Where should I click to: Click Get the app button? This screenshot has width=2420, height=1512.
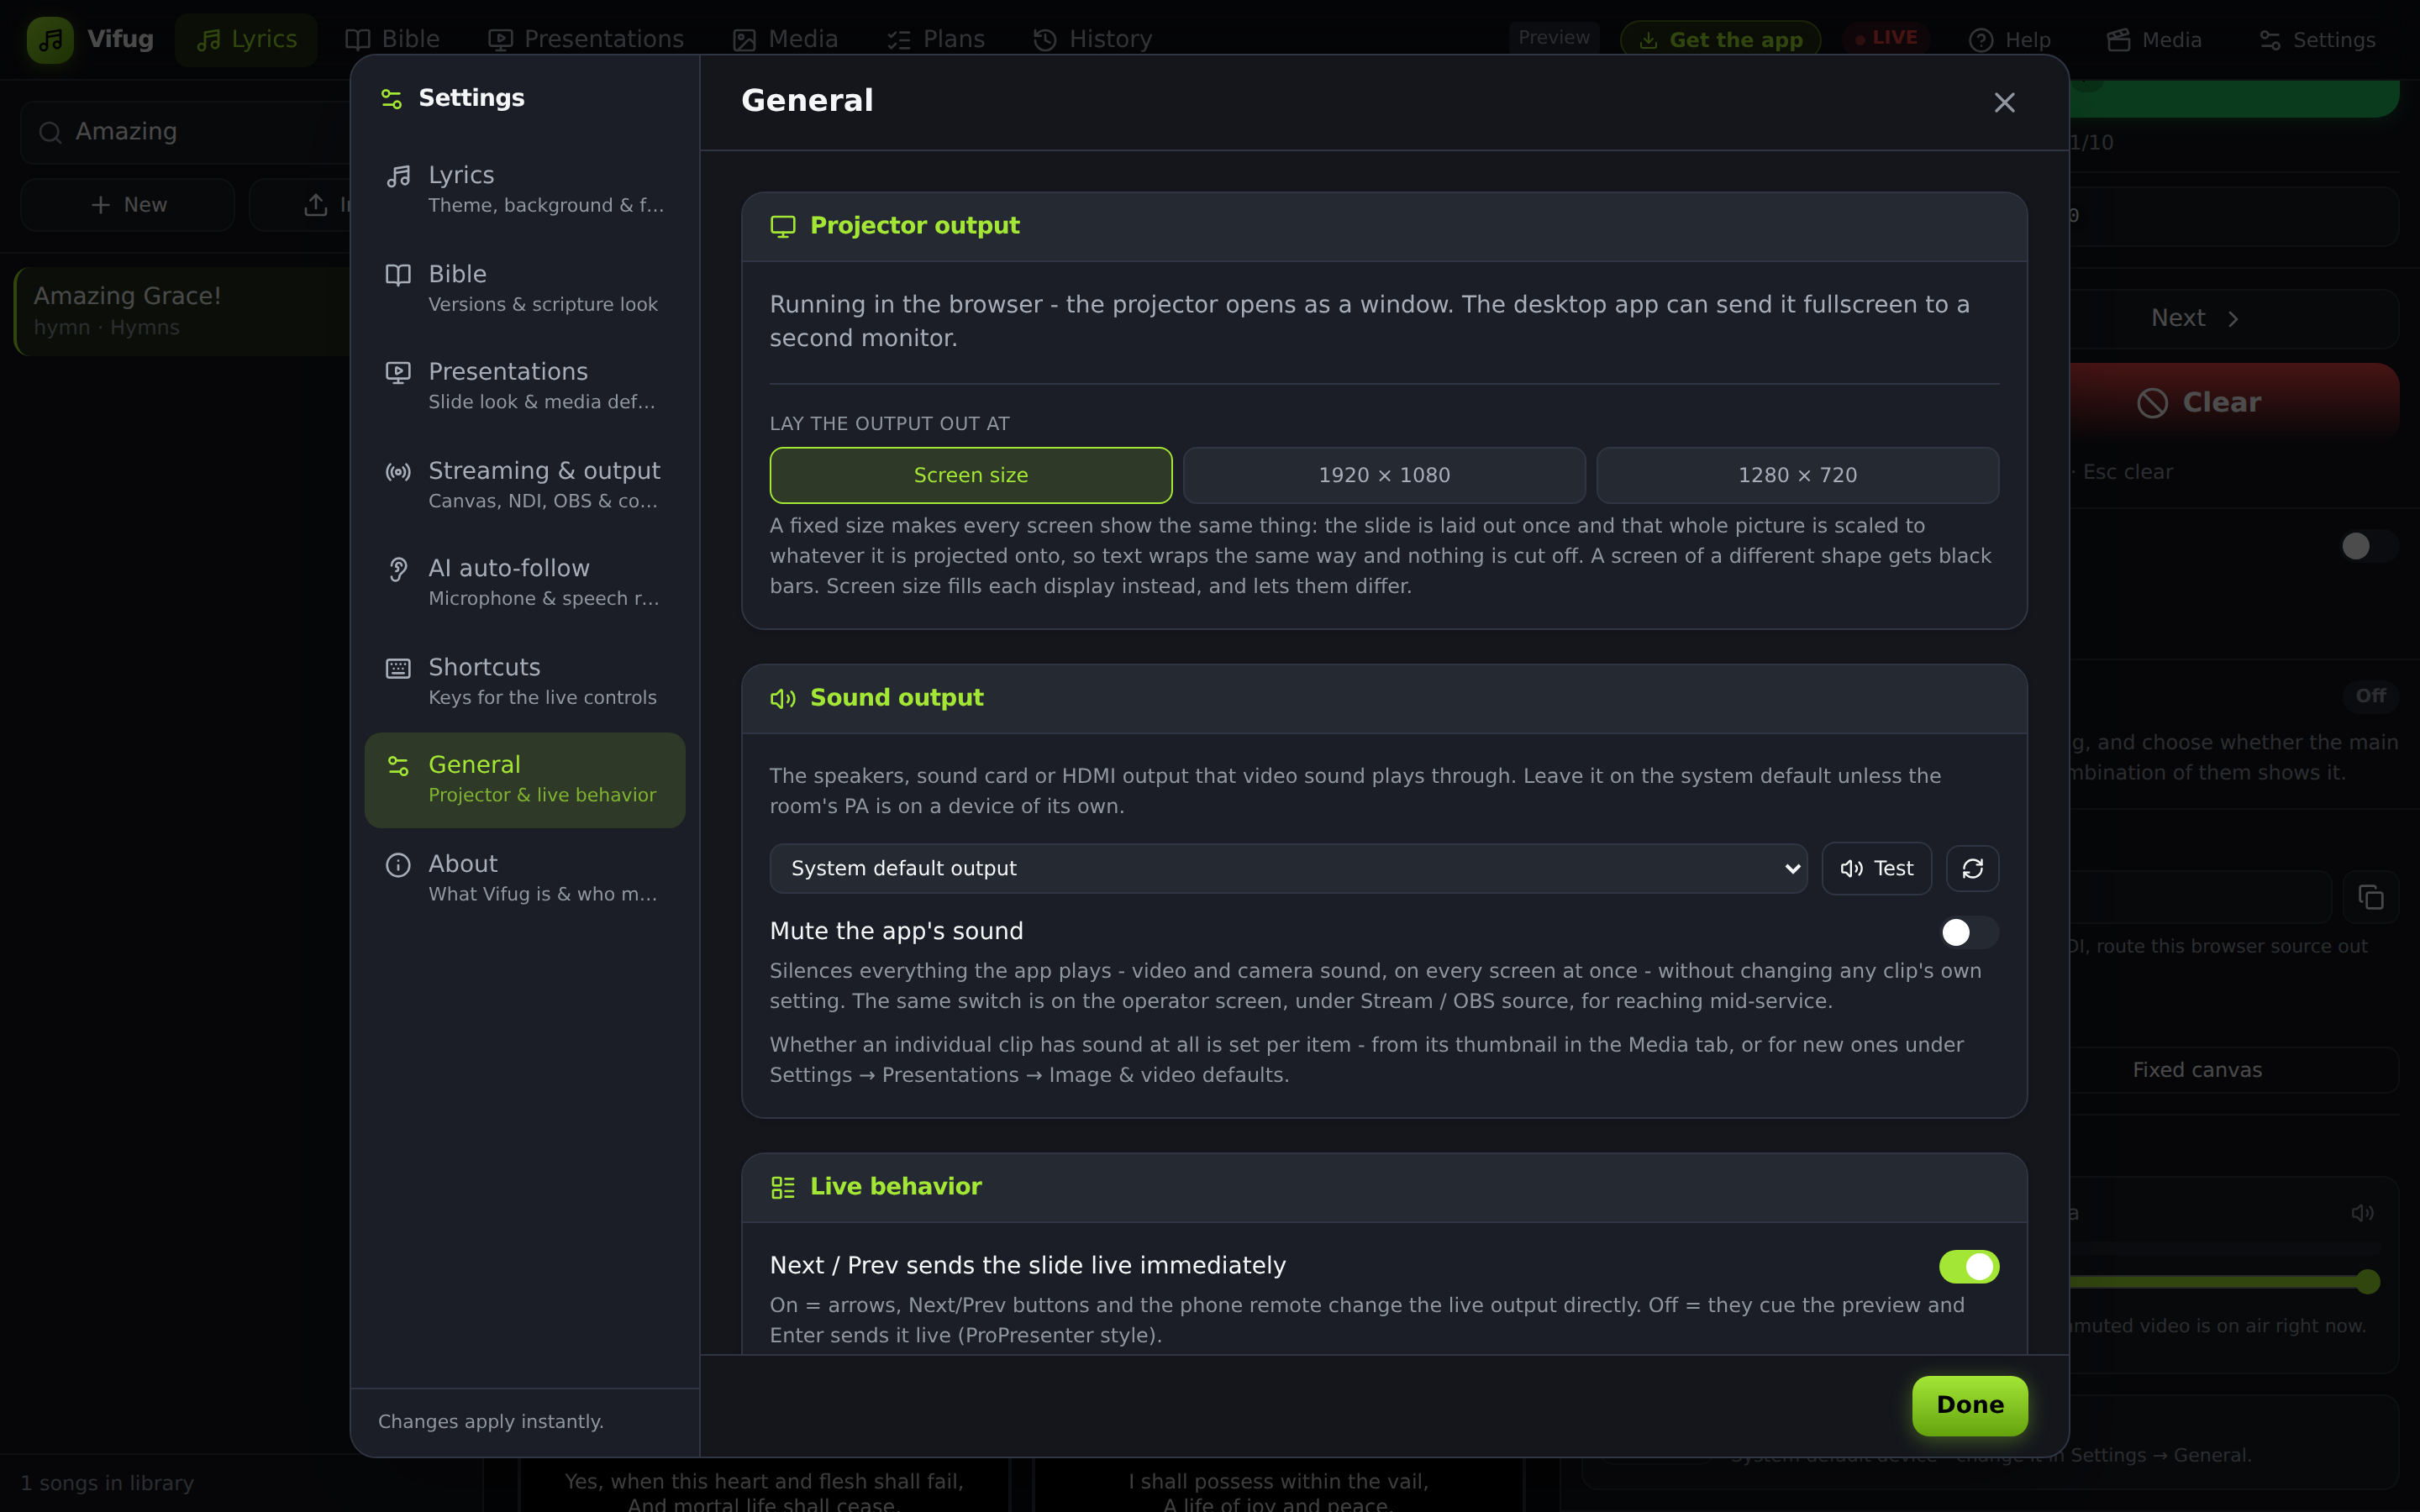click(1720, 40)
